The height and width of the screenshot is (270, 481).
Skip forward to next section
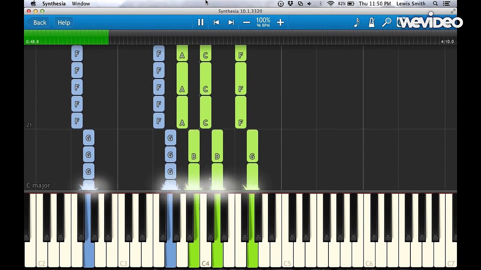[x=231, y=22]
